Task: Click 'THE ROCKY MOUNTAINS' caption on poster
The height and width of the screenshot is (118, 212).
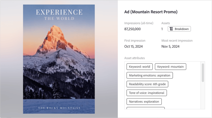Action: pyautogui.click(x=59, y=108)
